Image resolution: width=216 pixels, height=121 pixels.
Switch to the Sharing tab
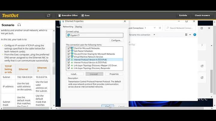(x=79, y=27)
